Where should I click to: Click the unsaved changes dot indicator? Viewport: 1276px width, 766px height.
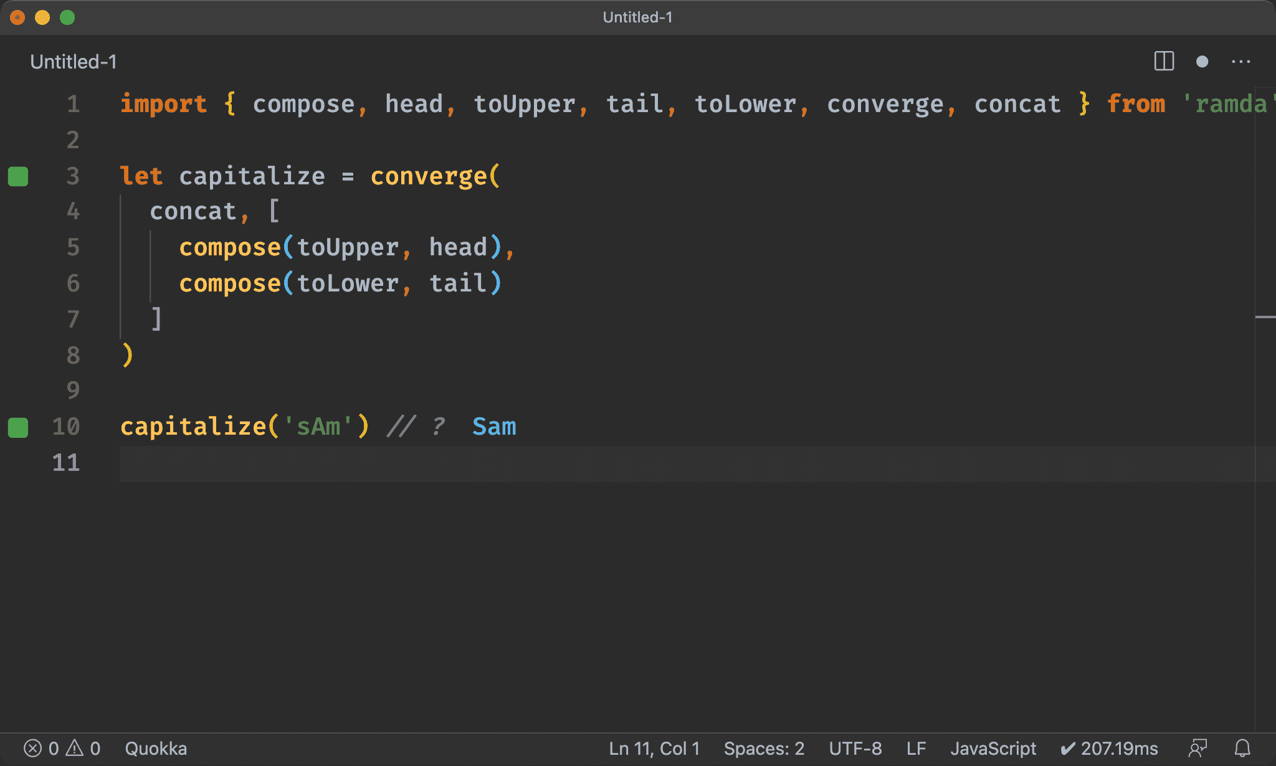click(x=1202, y=62)
